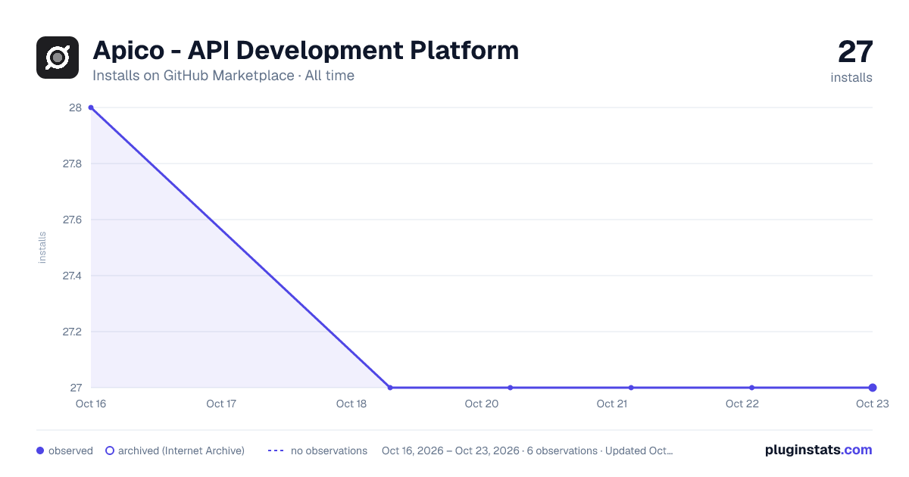Click the date range and observations summary text
The width and height of the screenshot is (909, 477).
(x=527, y=450)
